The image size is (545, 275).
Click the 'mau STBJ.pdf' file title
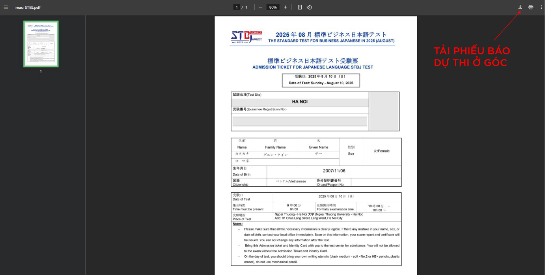click(x=28, y=7)
